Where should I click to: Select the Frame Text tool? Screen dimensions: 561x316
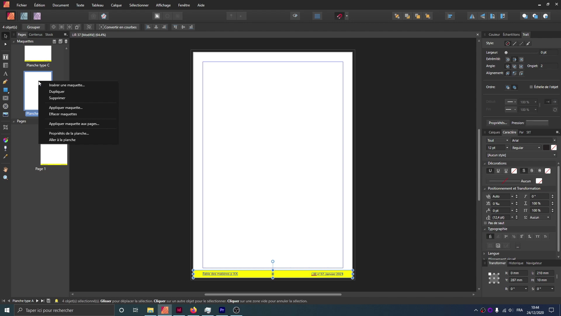[5, 57]
